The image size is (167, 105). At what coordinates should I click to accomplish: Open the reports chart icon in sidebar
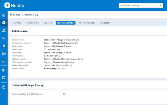[x=4, y=78]
